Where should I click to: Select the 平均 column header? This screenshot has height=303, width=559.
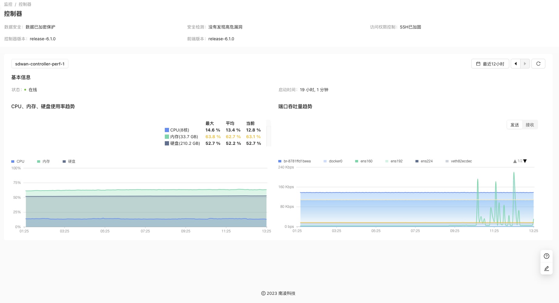(230, 123)
